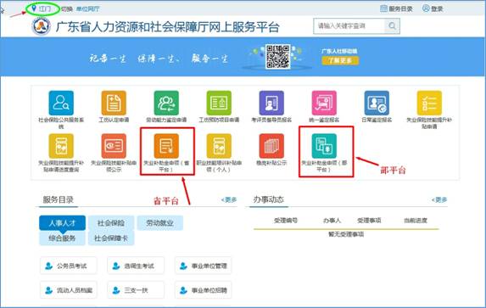Click the 了解更多 banner button
Image resolution: width=486 pixels, height=308 pixels.
[x=340, y=60]
